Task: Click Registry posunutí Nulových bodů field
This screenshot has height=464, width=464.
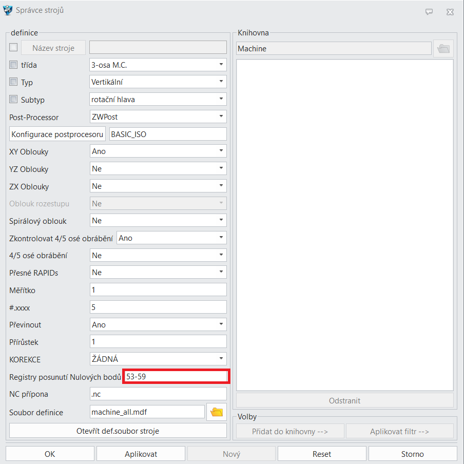Action: [176, 376]
